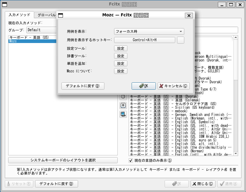Click the available input methods search field

216,30
